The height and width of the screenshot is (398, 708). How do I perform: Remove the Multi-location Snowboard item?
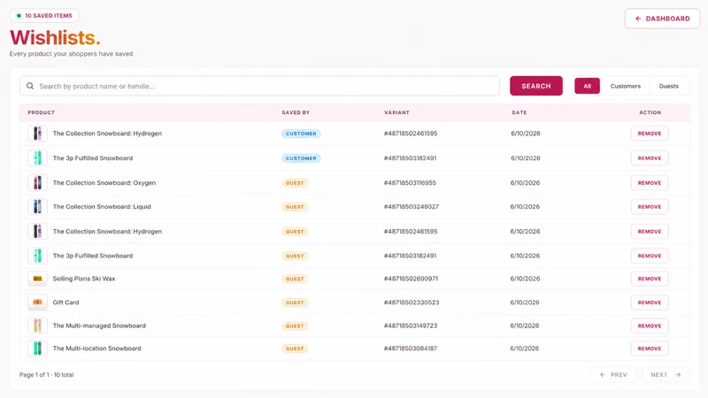coord(650,348)
